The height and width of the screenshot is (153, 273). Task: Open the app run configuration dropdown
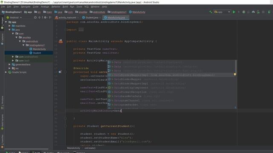tap(222, 12)
